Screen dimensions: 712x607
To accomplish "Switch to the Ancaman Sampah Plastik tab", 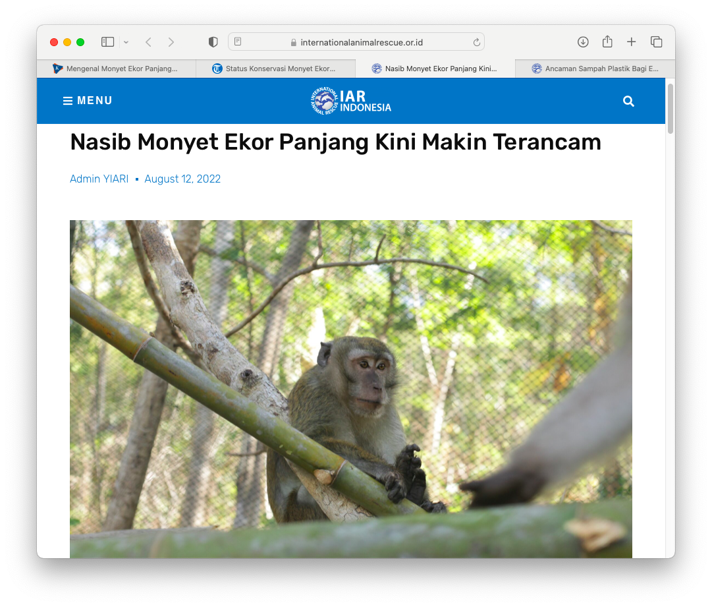I will pos(595,68).
